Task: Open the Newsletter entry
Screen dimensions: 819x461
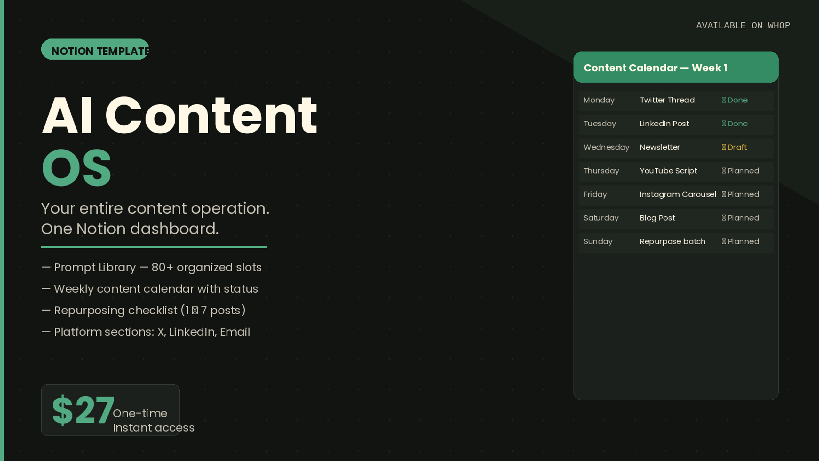Action: point(660,147)
